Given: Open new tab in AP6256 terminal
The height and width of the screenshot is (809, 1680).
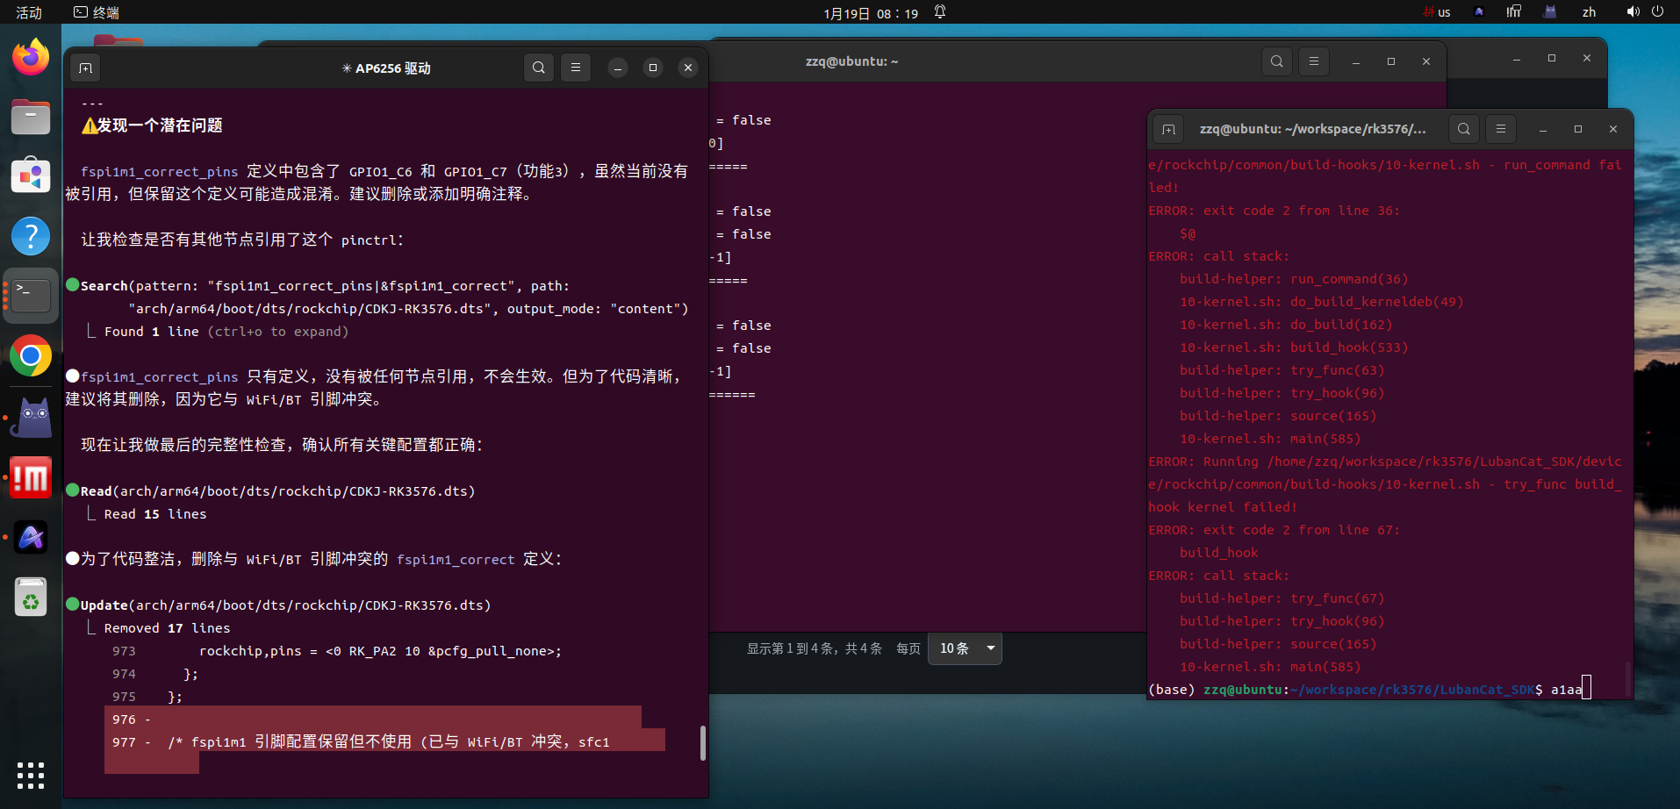Looking at the screenshot, I should (85, 68).
